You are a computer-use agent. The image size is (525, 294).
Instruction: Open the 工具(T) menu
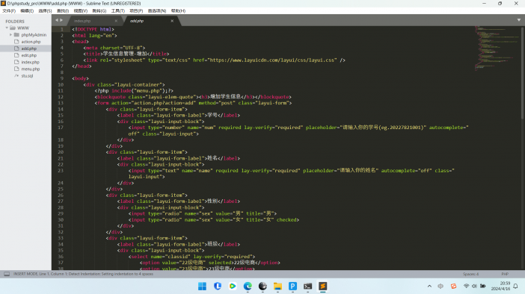click(118, 10)
